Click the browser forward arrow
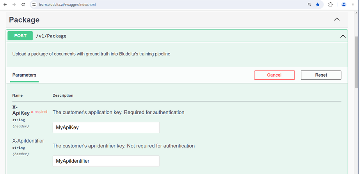The width and height of the screenshot is (359, 174). (14, 5)
